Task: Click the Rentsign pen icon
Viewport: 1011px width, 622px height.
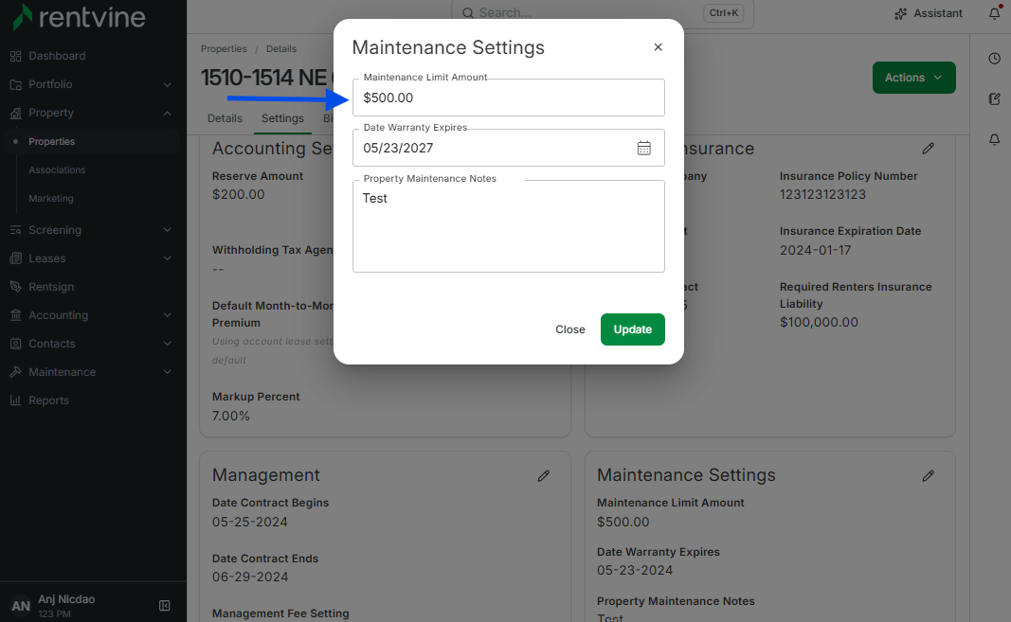Action: 15,287
